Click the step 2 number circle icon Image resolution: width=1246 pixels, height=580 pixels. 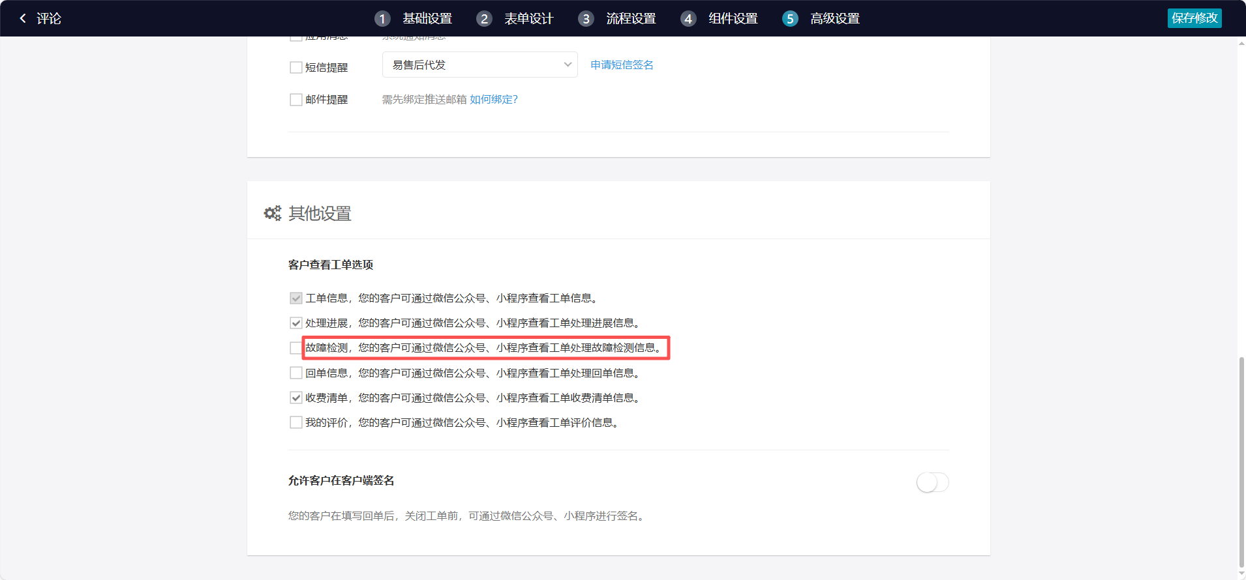coord(484,19)
